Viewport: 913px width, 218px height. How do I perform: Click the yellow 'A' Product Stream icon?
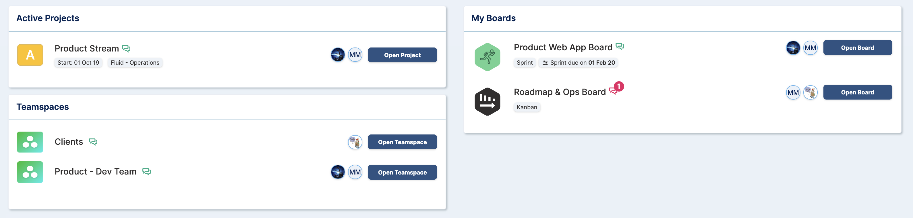(30, 55)
